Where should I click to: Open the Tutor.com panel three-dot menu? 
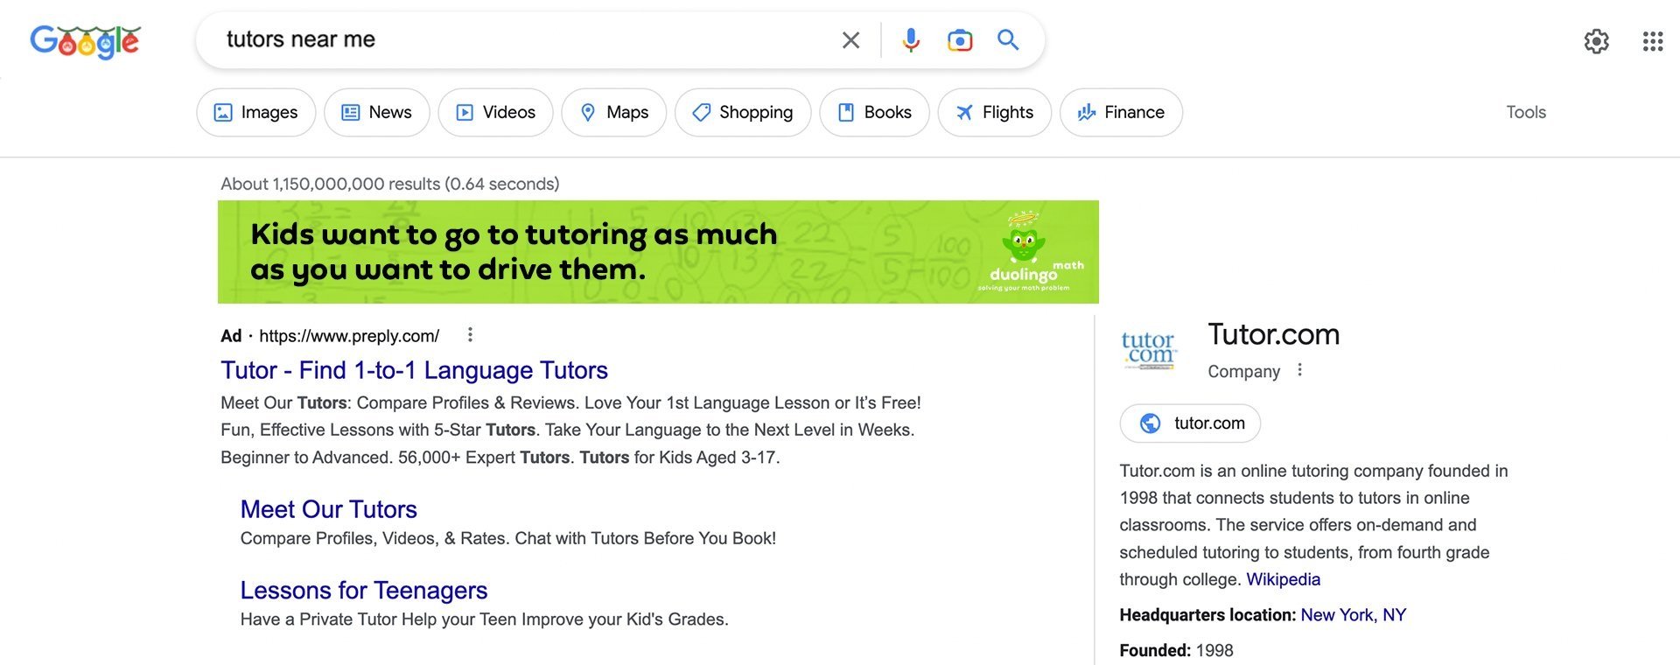(x=1299, y=370)
